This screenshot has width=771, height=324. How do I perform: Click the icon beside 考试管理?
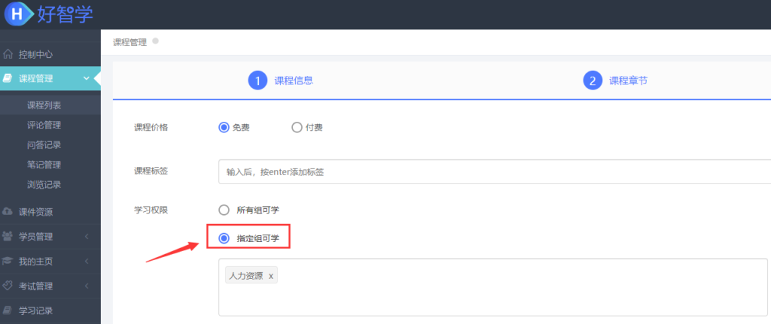(x=8, y=285)
